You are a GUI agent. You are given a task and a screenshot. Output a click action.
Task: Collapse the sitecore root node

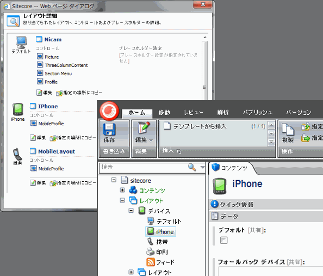click(114, 180)
